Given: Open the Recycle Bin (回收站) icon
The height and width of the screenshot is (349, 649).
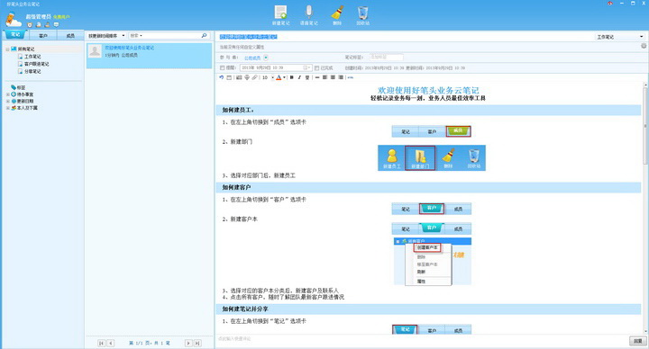Looking at the screenshot, I should pyautogui.click(x=363, y=15).
